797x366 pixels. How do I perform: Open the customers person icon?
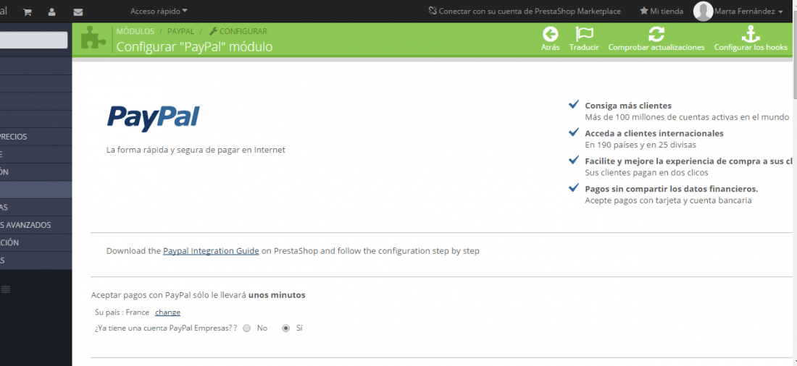point(52,12)
